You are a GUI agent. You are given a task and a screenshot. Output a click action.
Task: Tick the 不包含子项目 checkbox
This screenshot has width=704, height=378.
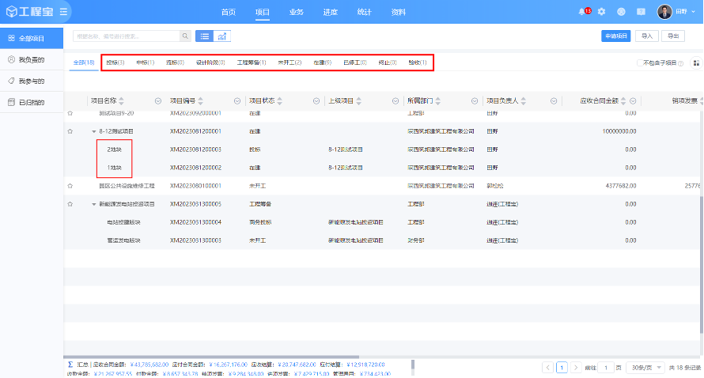639,62
